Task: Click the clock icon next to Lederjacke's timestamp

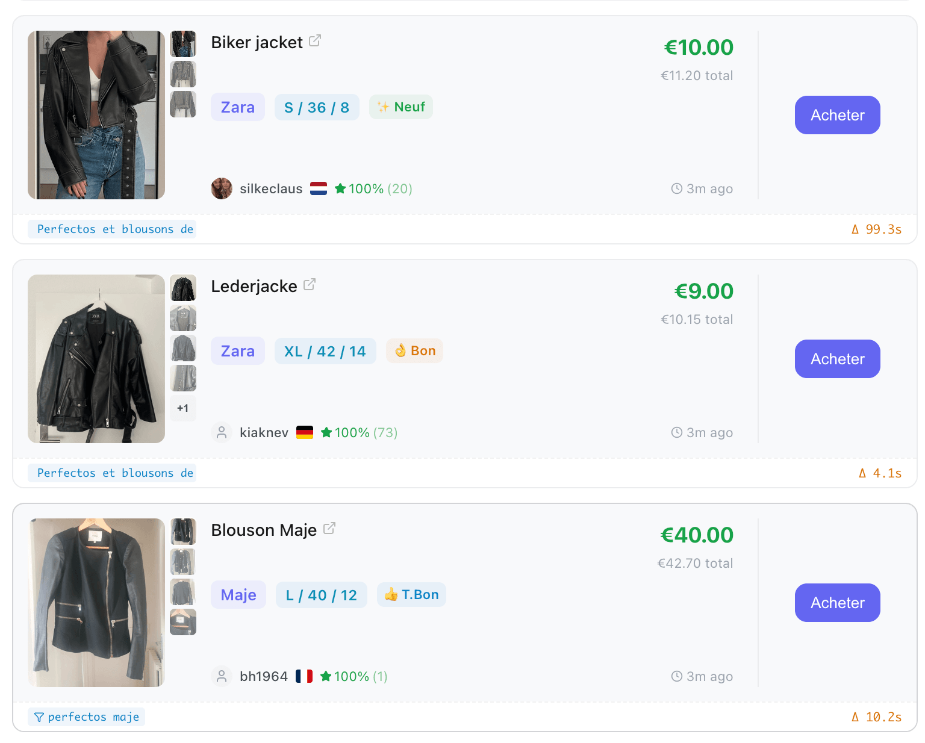Action: pyautogui.click(x=676, y=432)
